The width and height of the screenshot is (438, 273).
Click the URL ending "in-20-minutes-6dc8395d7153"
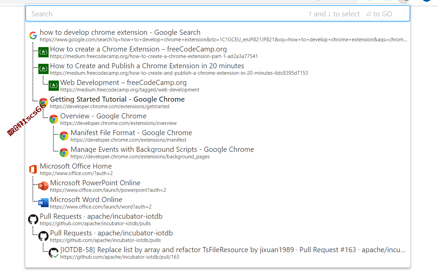179,73
